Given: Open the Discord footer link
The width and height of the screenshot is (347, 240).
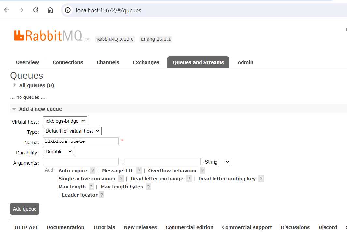Looking at the screenshot, I should [x=328, y=227].
